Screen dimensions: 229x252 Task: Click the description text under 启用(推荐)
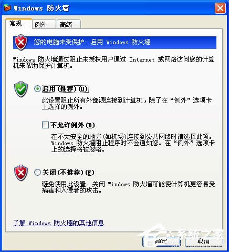tap(127, 104)
